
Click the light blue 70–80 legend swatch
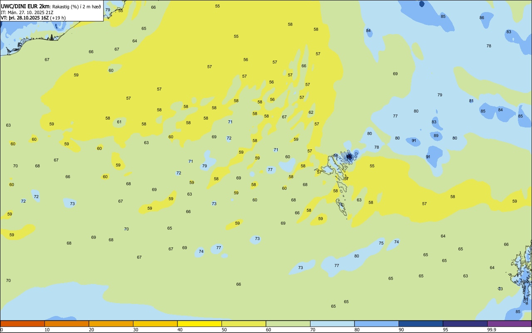pos(332,323)
